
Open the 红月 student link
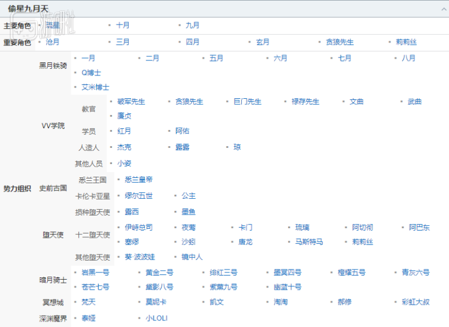point(124,131)
